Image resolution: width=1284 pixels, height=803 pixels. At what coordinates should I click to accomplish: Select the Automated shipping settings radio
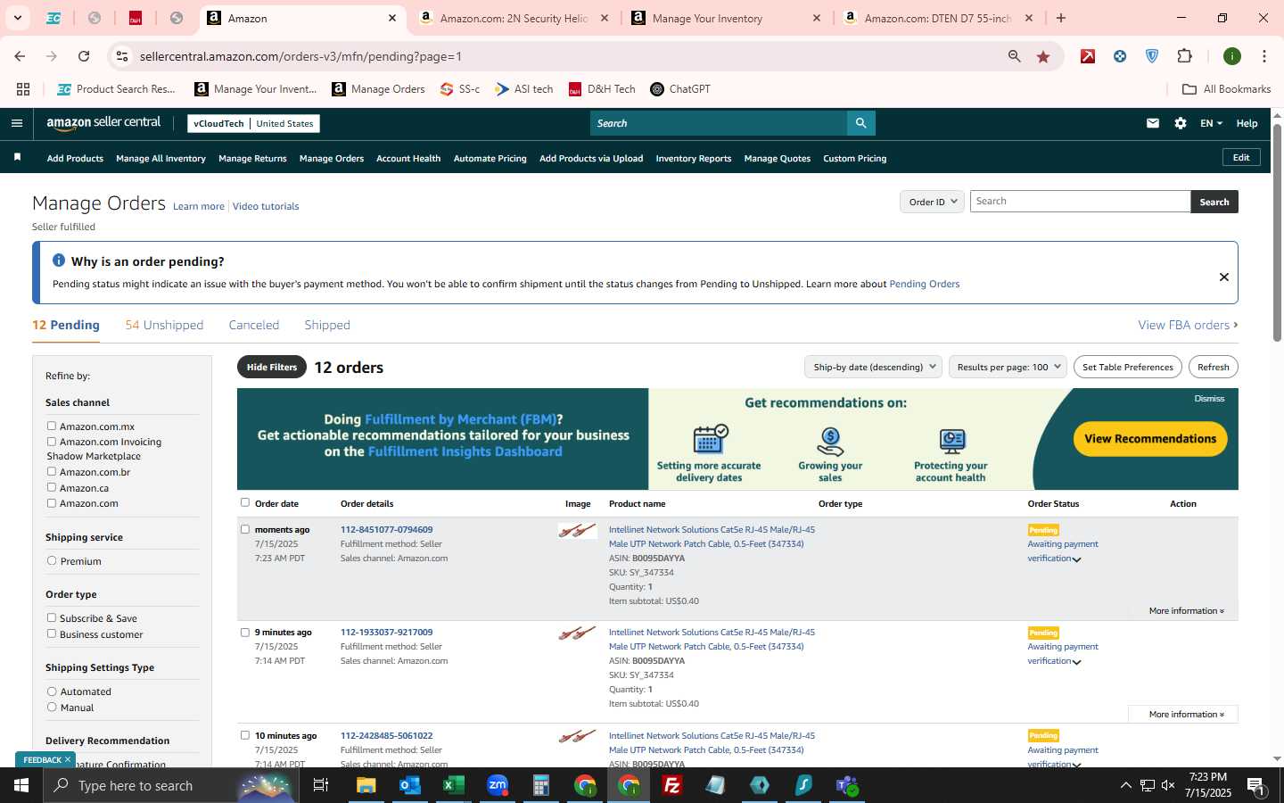52,691
